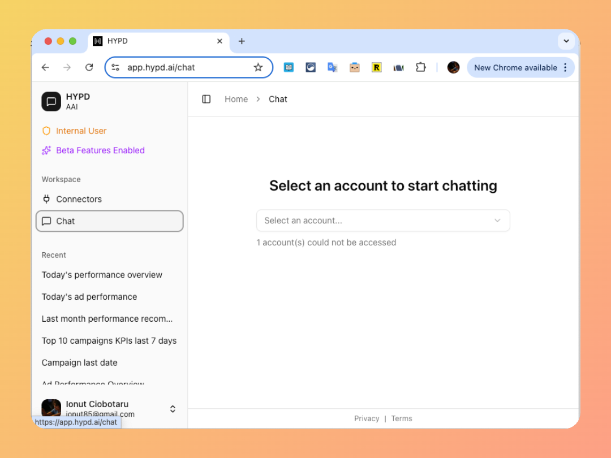Image resolution: width=611 pixels, height=458 pixels.
Task: Open the HYPD AAI workspace logo
Action: (x=51, y=101)
